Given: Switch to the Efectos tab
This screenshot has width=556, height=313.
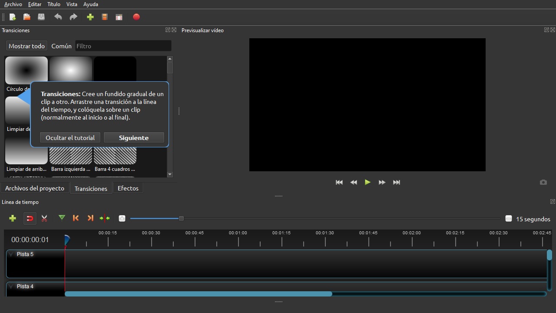Looking at the screenshot, I should tap(128, 188).
